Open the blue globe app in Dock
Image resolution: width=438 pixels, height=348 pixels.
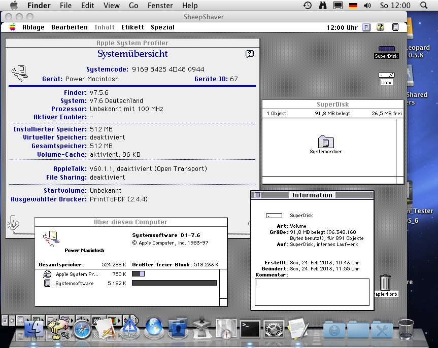click(x=154, y=328)
